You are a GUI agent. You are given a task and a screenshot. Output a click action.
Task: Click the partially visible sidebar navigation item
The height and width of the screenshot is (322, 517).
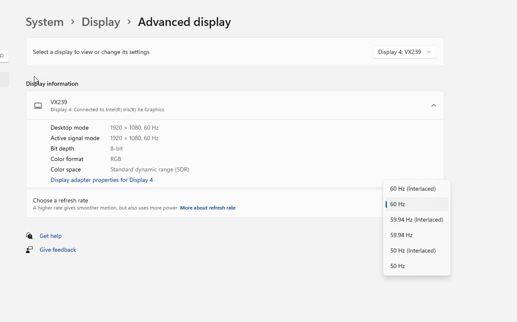[x=3, y=79]
